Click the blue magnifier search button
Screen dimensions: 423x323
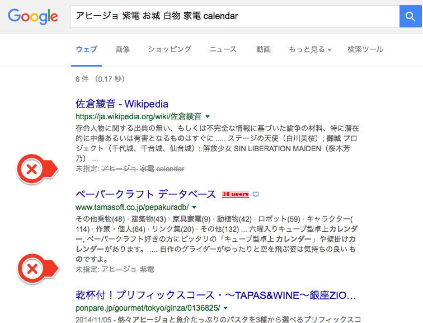410,16
